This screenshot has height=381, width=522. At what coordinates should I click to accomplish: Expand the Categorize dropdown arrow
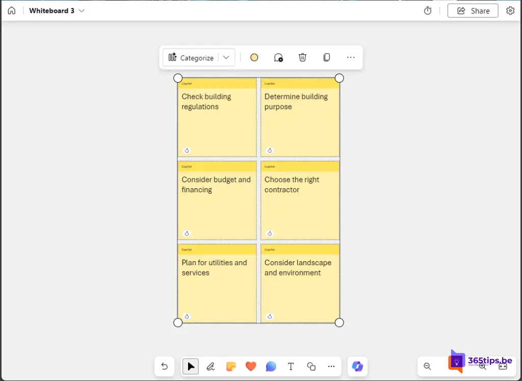(226, 58)
